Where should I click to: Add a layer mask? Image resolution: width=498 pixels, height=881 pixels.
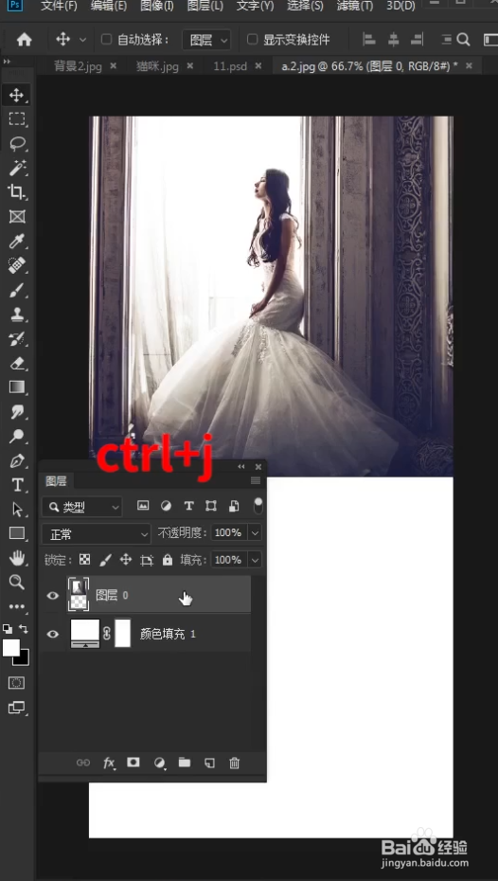tap(133, 762)
